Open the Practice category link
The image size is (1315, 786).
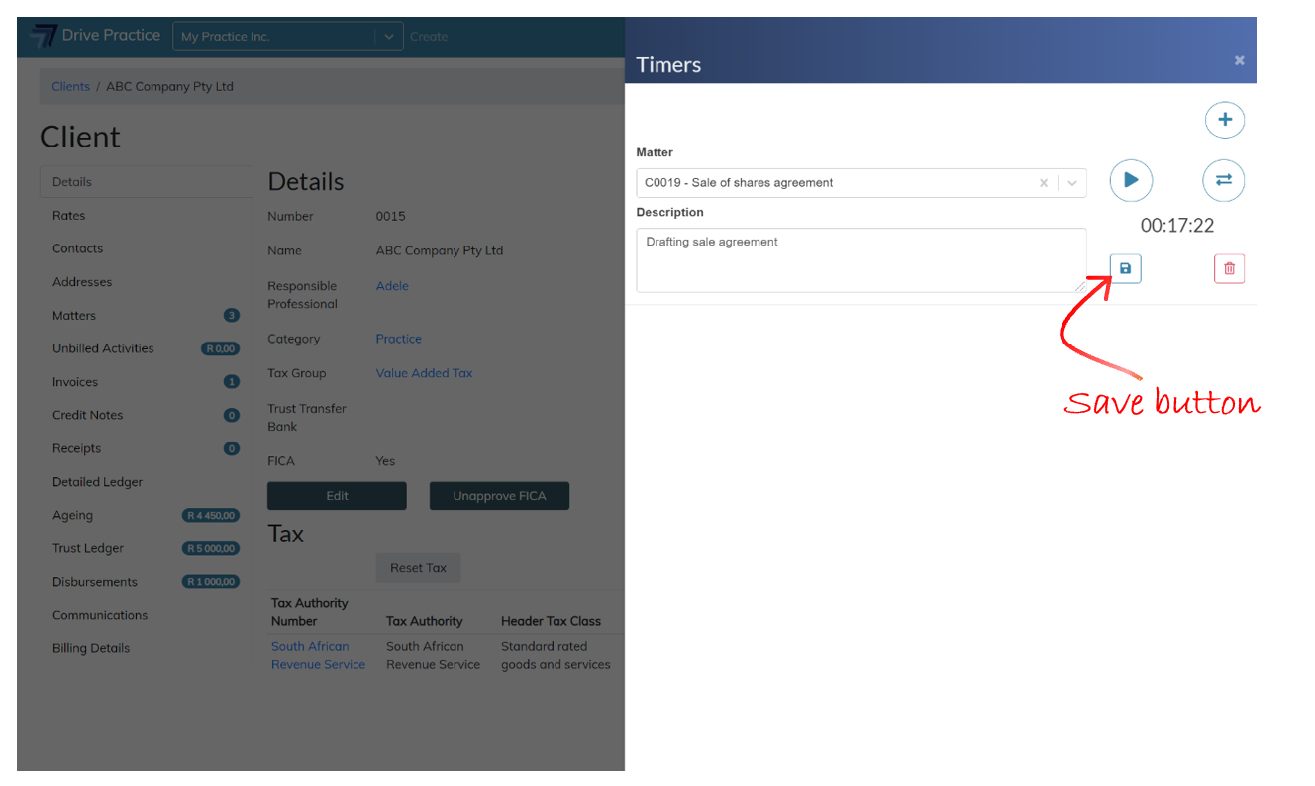(x=399, y=339)
